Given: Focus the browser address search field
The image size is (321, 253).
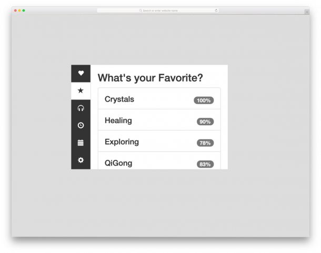Looking at the screenshot, I should click(158, 11).
